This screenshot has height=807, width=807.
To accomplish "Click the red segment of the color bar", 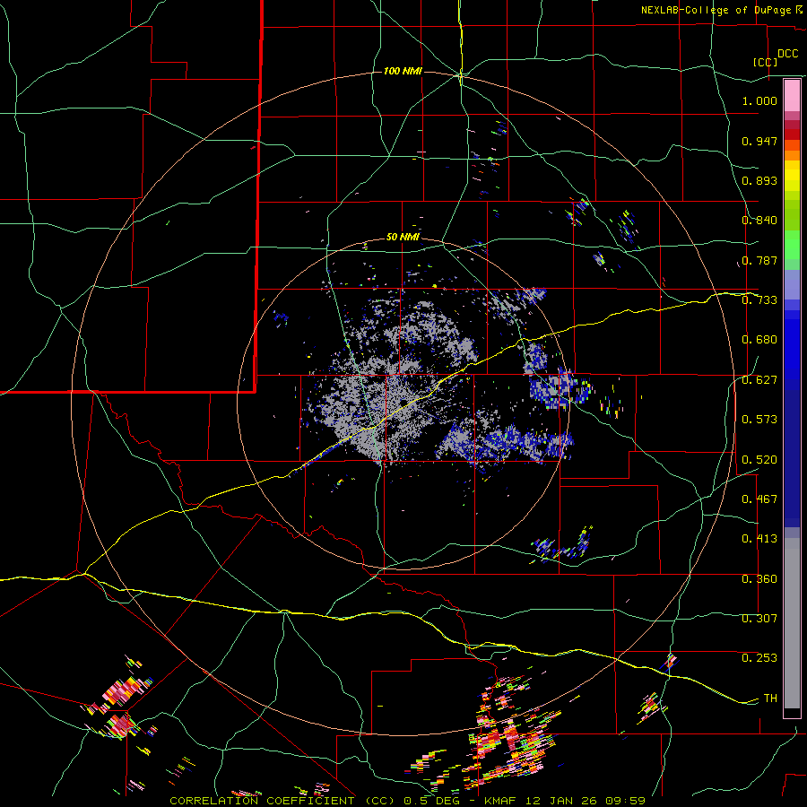I will pos(792,134).
